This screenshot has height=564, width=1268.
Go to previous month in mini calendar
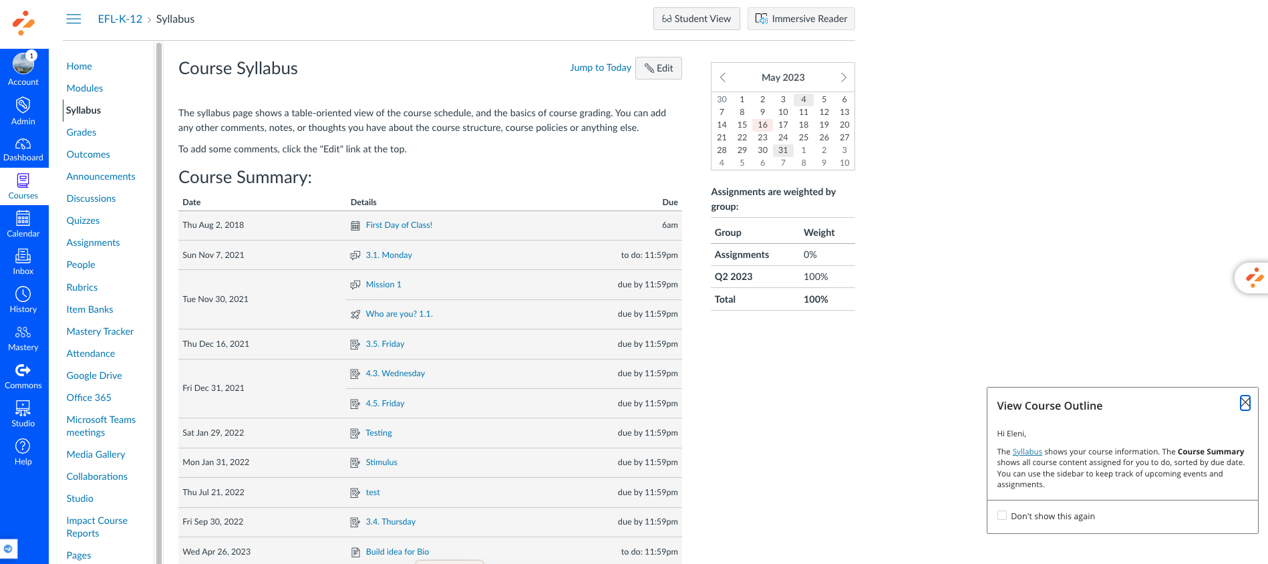pyautogui.click(x=723, y=78)
